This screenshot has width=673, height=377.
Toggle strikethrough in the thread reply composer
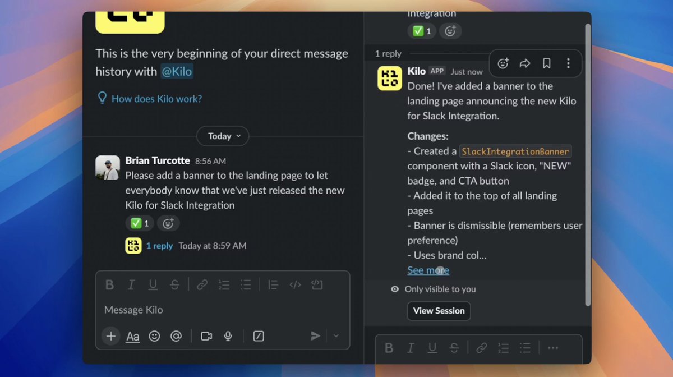pos(454,348)
